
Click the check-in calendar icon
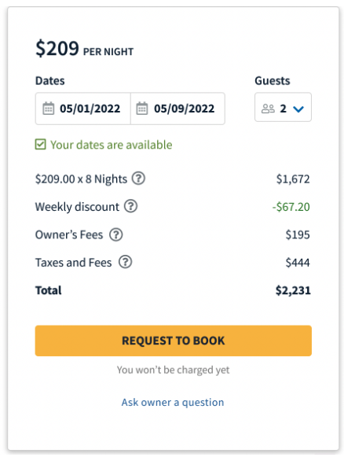49,109
